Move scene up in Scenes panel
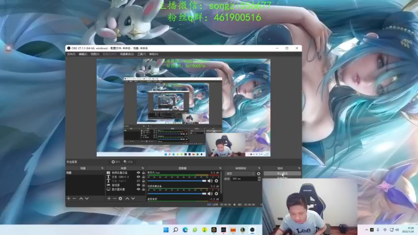 [x=81, y=198]
